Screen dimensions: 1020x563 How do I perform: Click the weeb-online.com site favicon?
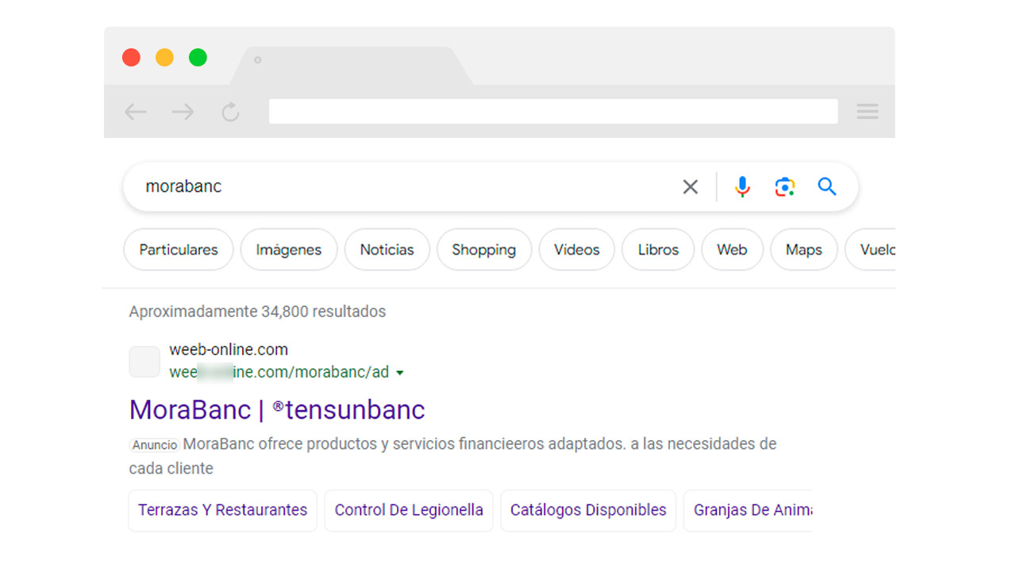tap(144, 362)
